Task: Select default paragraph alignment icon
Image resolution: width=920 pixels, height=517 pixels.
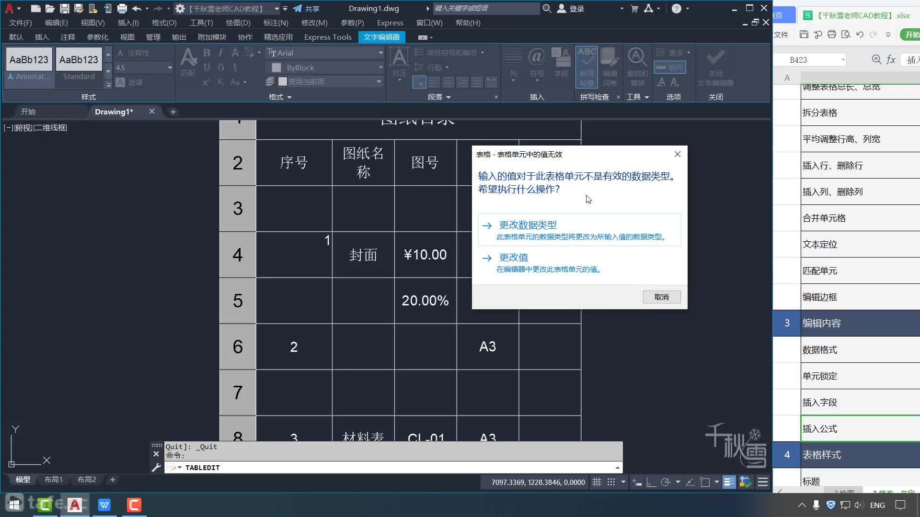Action: [x=419, y=82]
